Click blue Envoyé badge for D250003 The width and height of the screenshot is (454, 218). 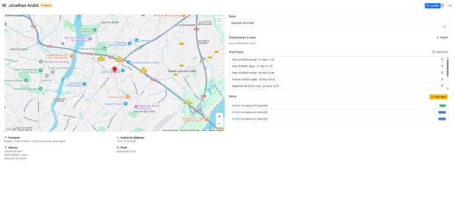click(x=442, y=119)
